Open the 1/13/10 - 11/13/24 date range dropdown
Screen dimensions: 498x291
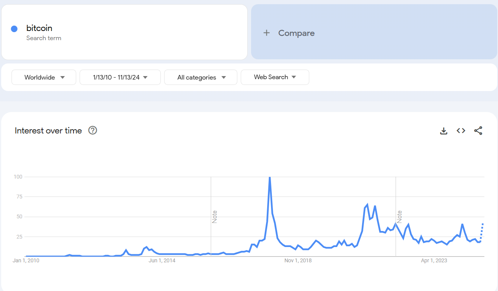pos(120,77)
